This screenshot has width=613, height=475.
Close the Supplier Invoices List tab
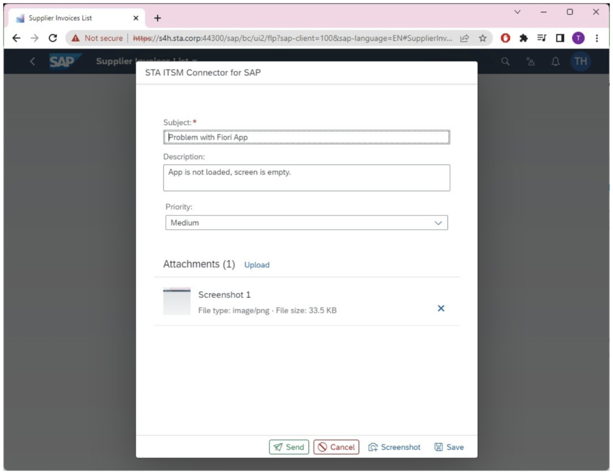click(x=136, y=18)
